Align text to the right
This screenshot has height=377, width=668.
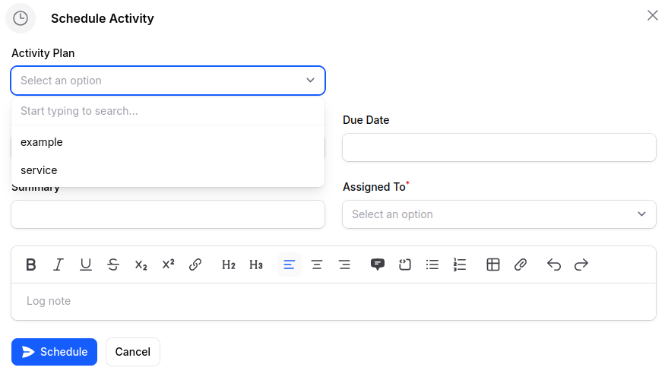coord(344,265)
